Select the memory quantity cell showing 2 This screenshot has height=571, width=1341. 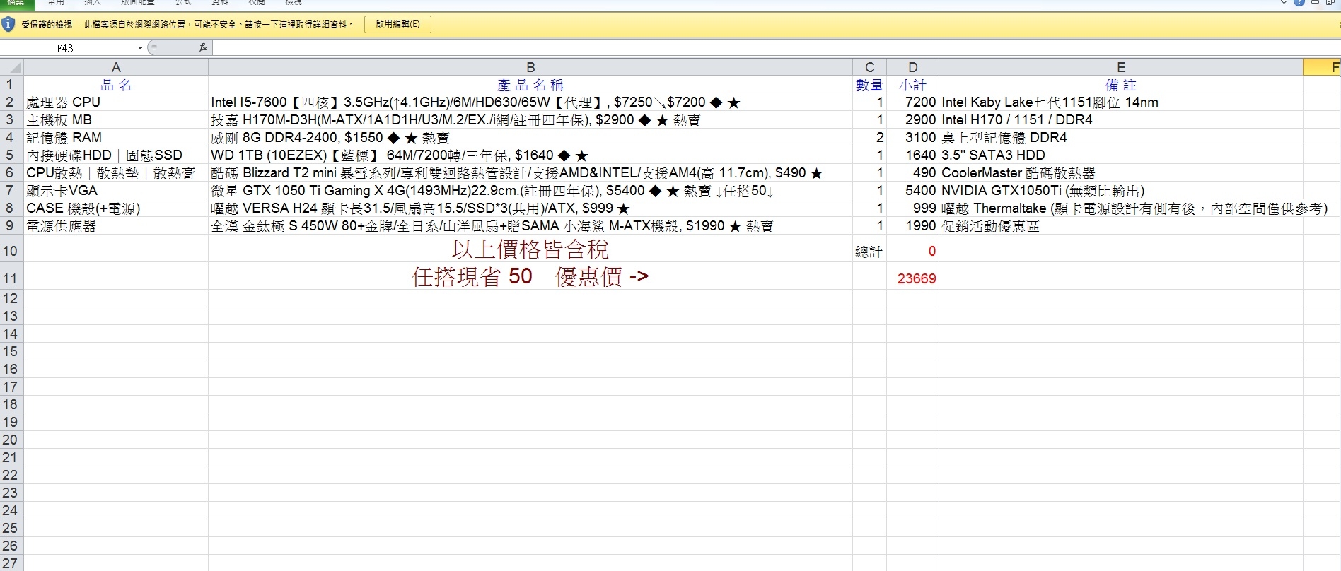pos(869,138)
